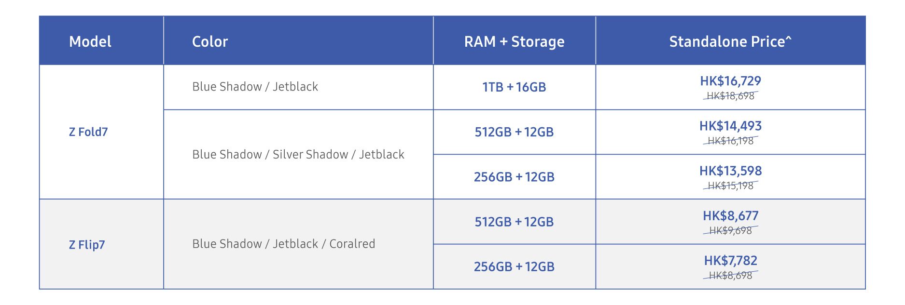
Task: Select Z Flip7 256GB + 12GB storage cell
Action: tap(515, 266)
